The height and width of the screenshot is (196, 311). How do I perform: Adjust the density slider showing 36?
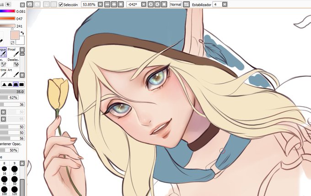point(12,104)
